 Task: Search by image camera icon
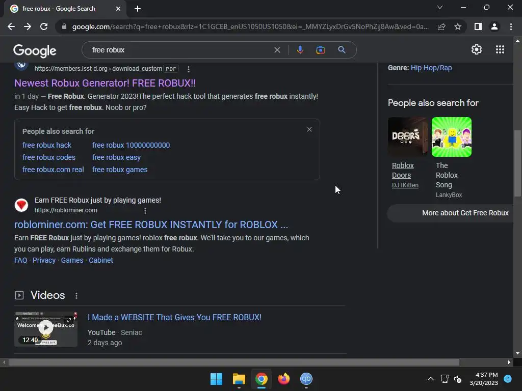point(320,50)
